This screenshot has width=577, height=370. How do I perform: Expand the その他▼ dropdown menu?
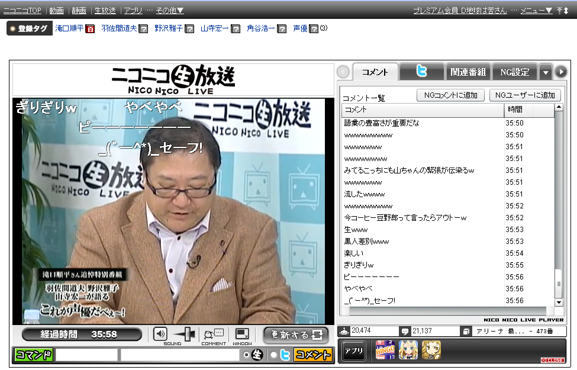(x=170, y=10)
